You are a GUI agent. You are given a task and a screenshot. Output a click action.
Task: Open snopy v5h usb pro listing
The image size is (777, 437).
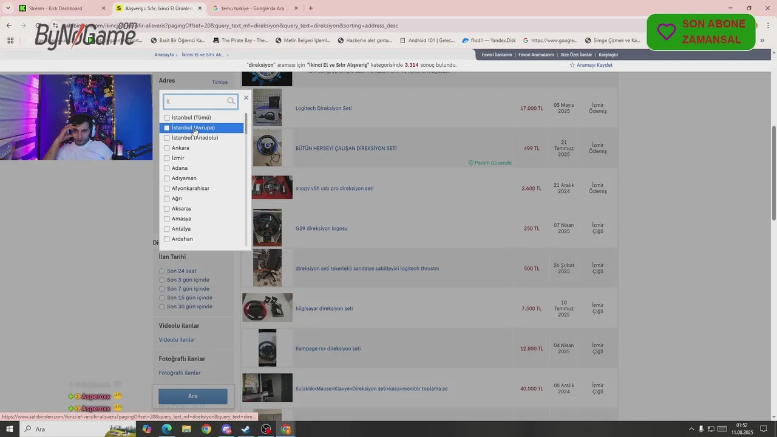(334, 189)
